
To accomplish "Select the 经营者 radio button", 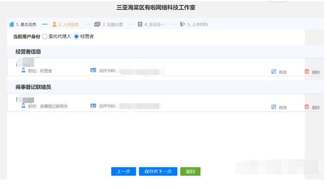I will [x=76, y=36].
